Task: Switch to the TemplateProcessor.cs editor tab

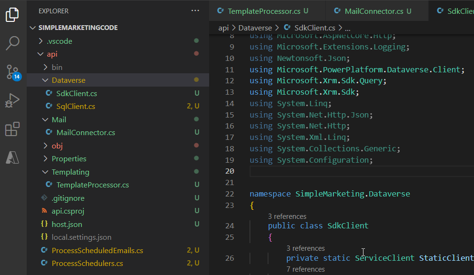Action: point(268,11)
